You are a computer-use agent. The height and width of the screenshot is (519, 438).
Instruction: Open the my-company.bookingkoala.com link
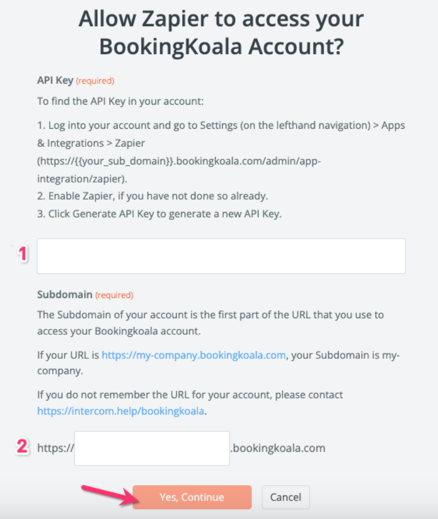pos(193,355)
